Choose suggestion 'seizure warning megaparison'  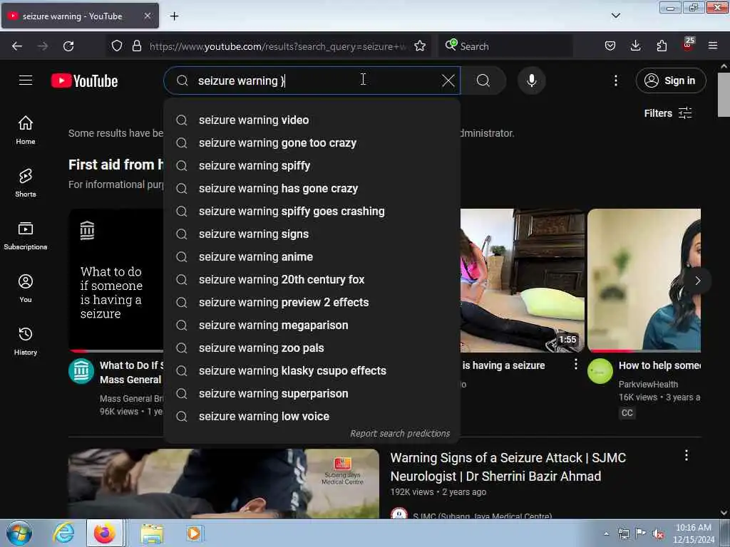pyautogui.click(x=312, y=325)
